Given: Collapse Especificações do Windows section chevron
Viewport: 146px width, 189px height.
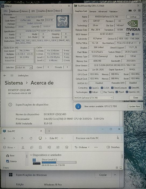Looking at the screenshot, I should click(115, 175).
